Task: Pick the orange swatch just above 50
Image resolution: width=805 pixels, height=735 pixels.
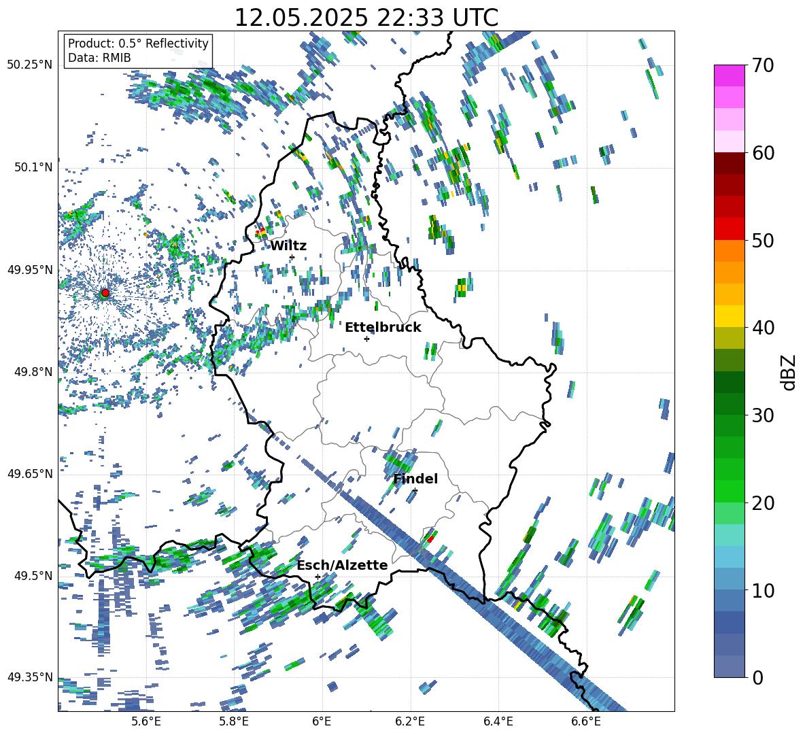Action: coord(729,250)
